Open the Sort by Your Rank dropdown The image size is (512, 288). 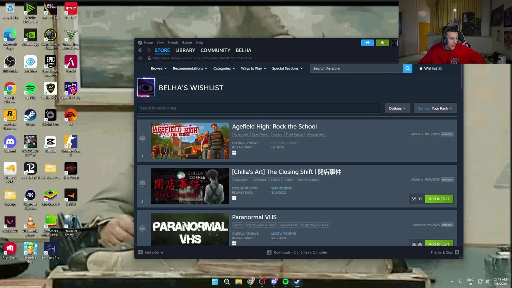pyautogui.click(x=435, y=108)
